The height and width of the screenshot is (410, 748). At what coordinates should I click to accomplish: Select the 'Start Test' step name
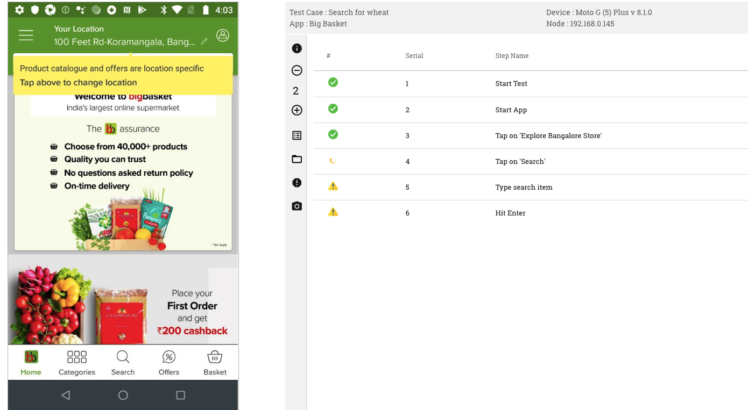pos(511,84)
